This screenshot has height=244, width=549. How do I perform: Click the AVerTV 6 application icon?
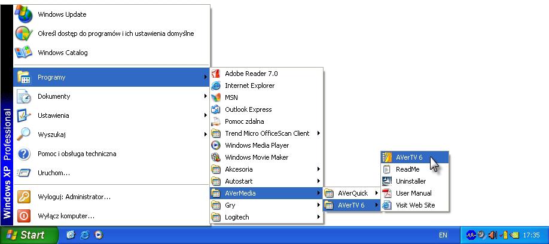pyautogui.click(x=387, y=157)
